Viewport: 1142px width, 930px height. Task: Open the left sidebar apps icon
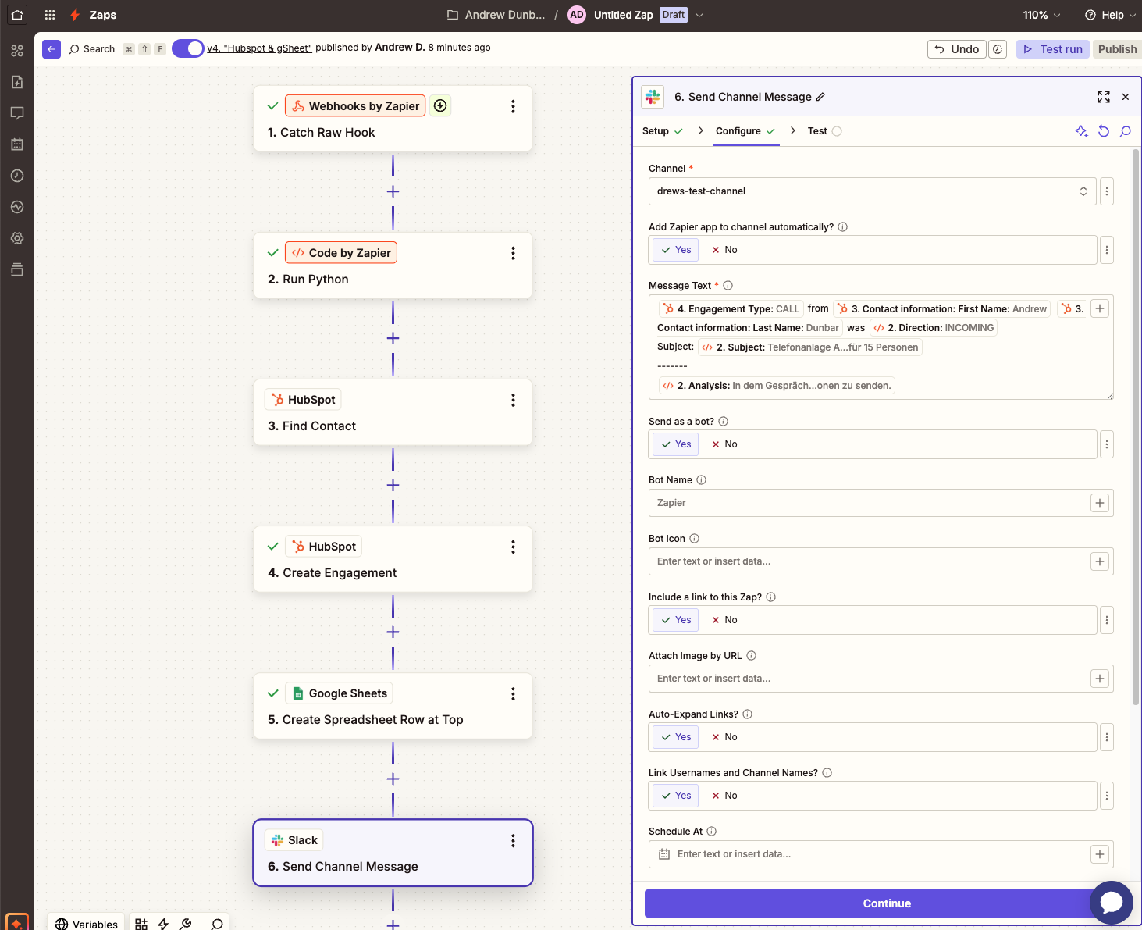coord(17,51)
